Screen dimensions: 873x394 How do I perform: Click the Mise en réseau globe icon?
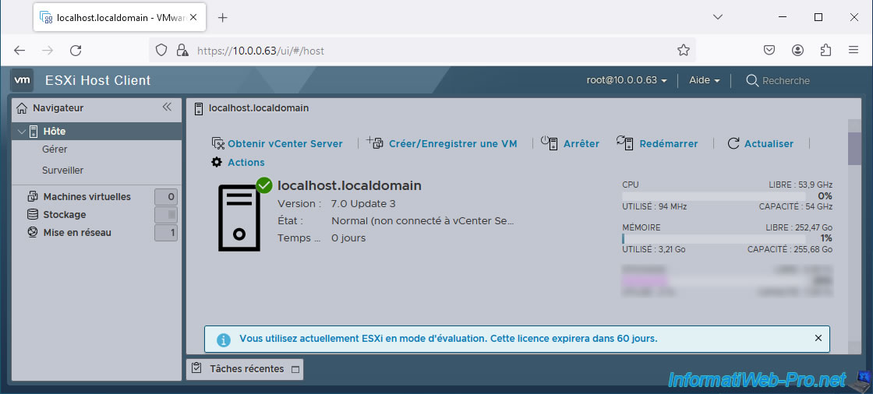33,232
